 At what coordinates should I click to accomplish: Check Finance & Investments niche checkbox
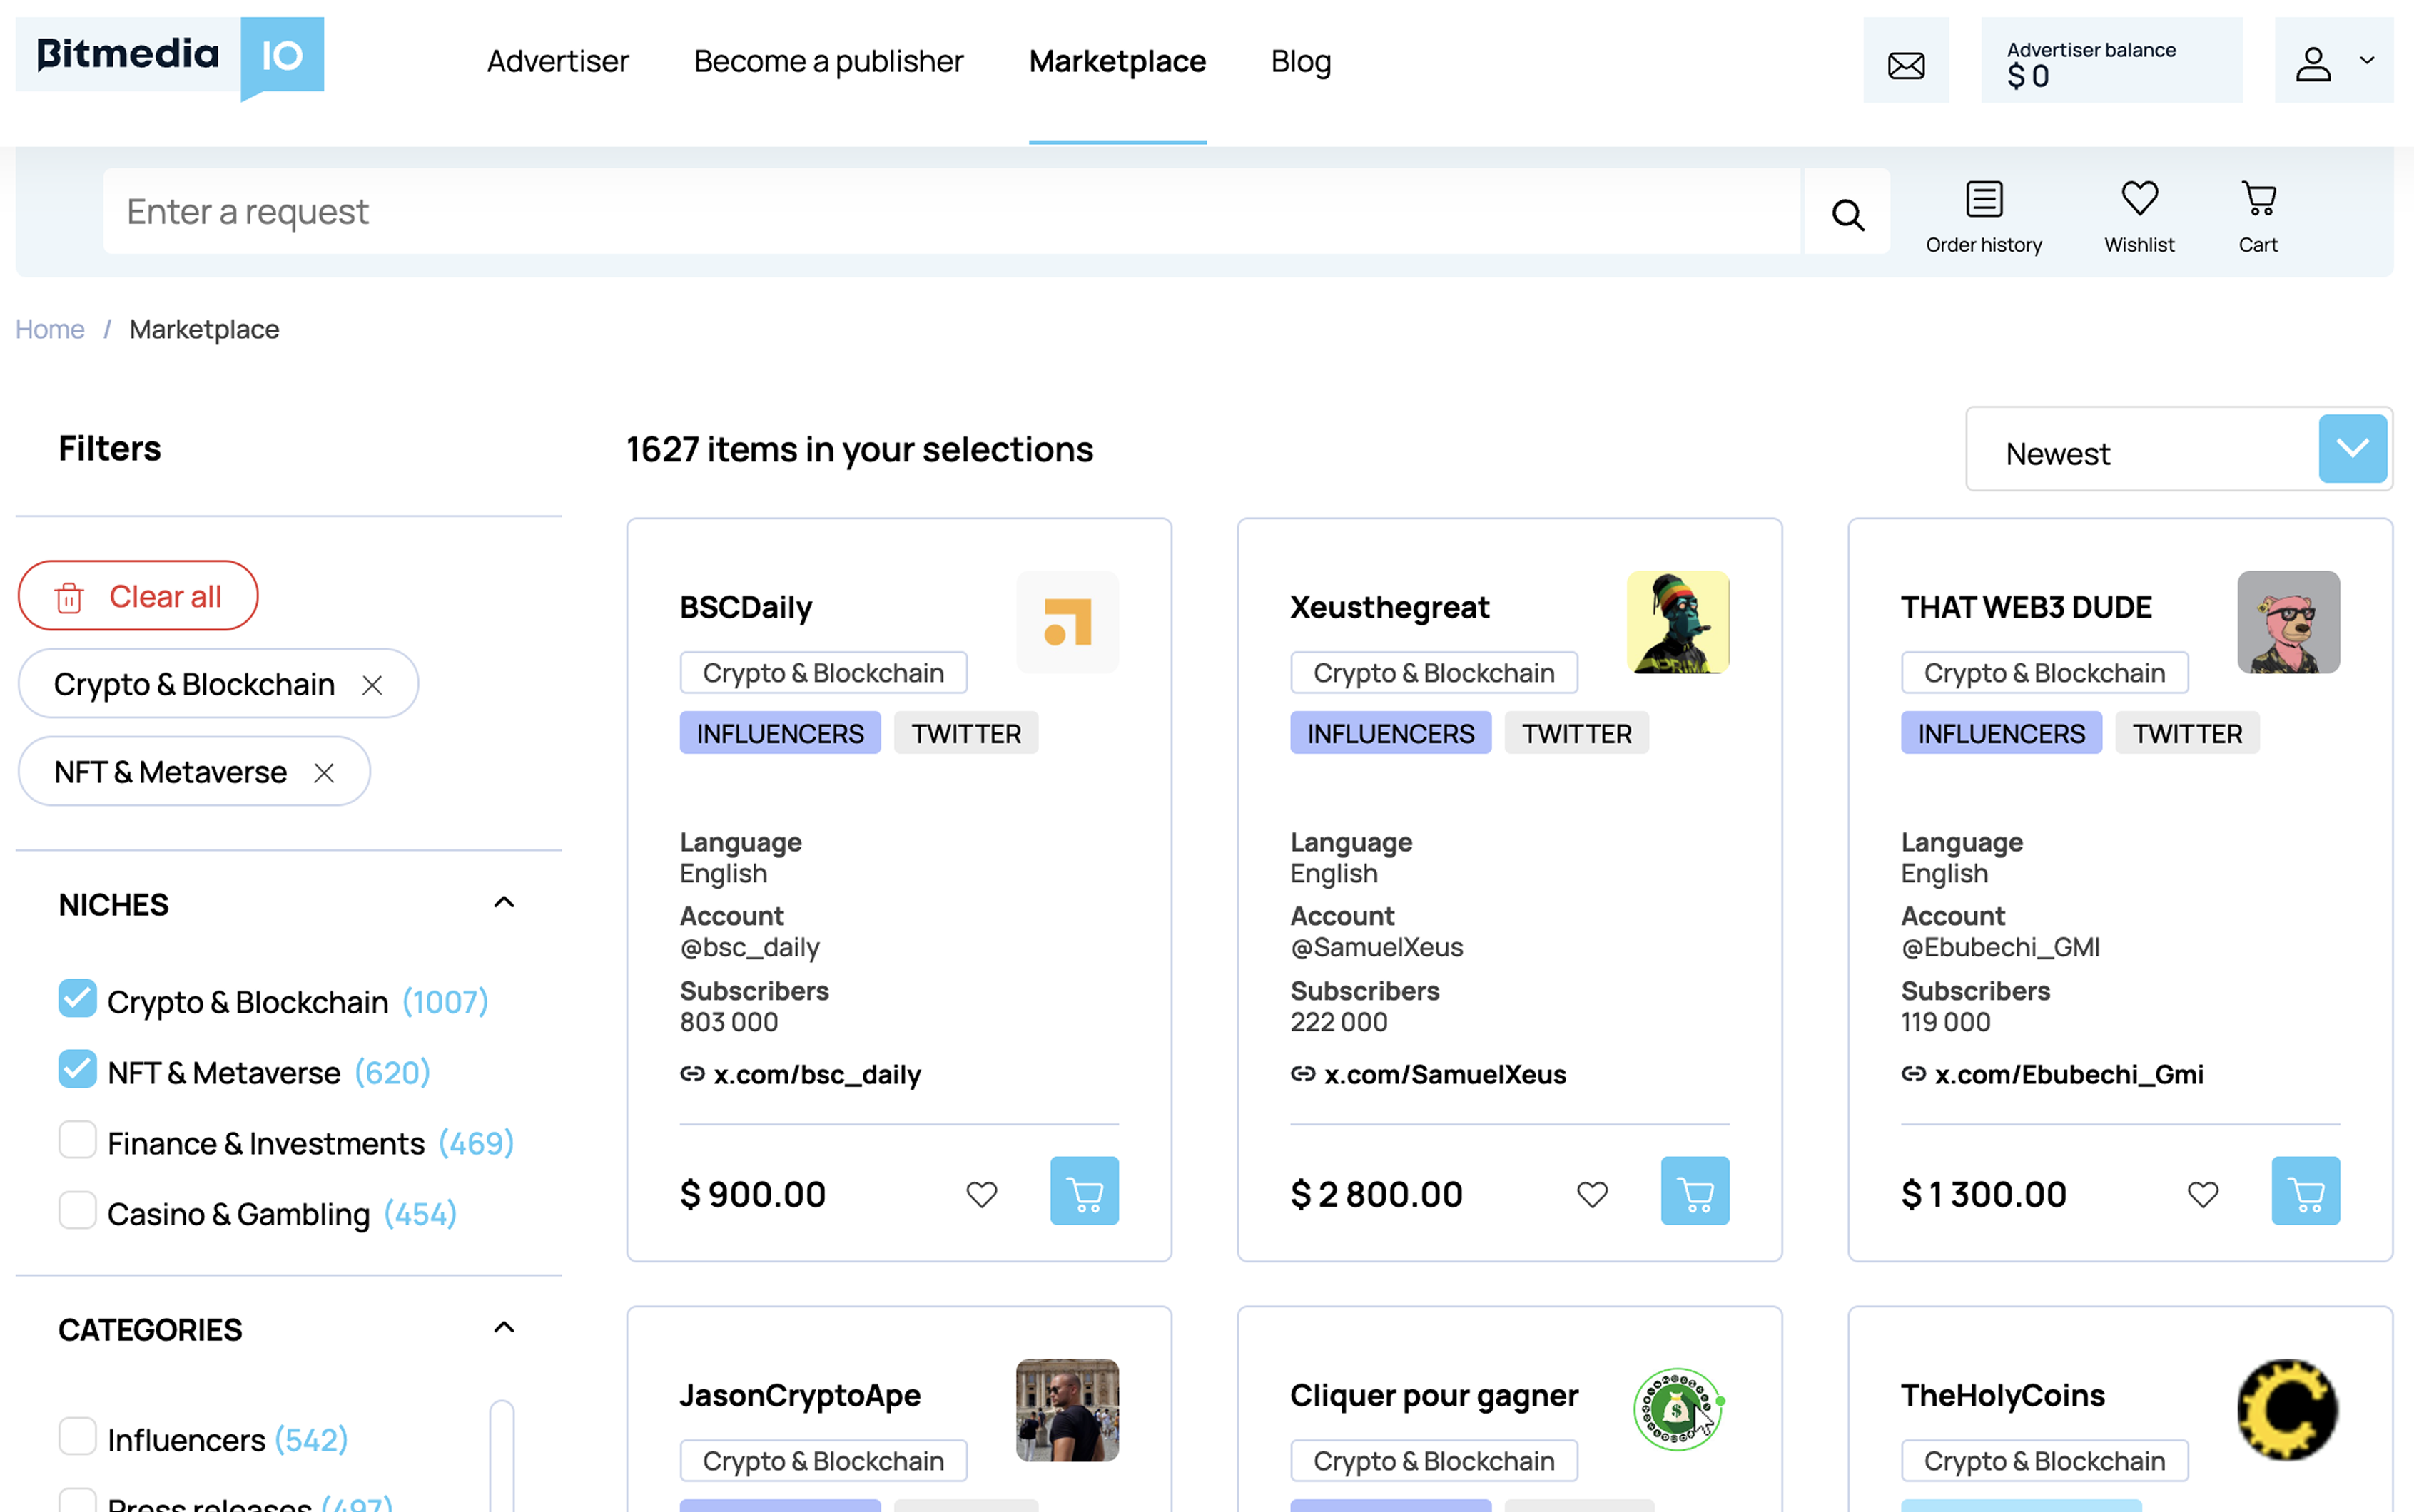[77, 1140]
